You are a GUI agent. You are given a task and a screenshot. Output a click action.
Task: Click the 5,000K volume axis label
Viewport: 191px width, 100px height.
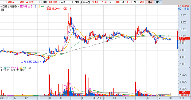183,82
